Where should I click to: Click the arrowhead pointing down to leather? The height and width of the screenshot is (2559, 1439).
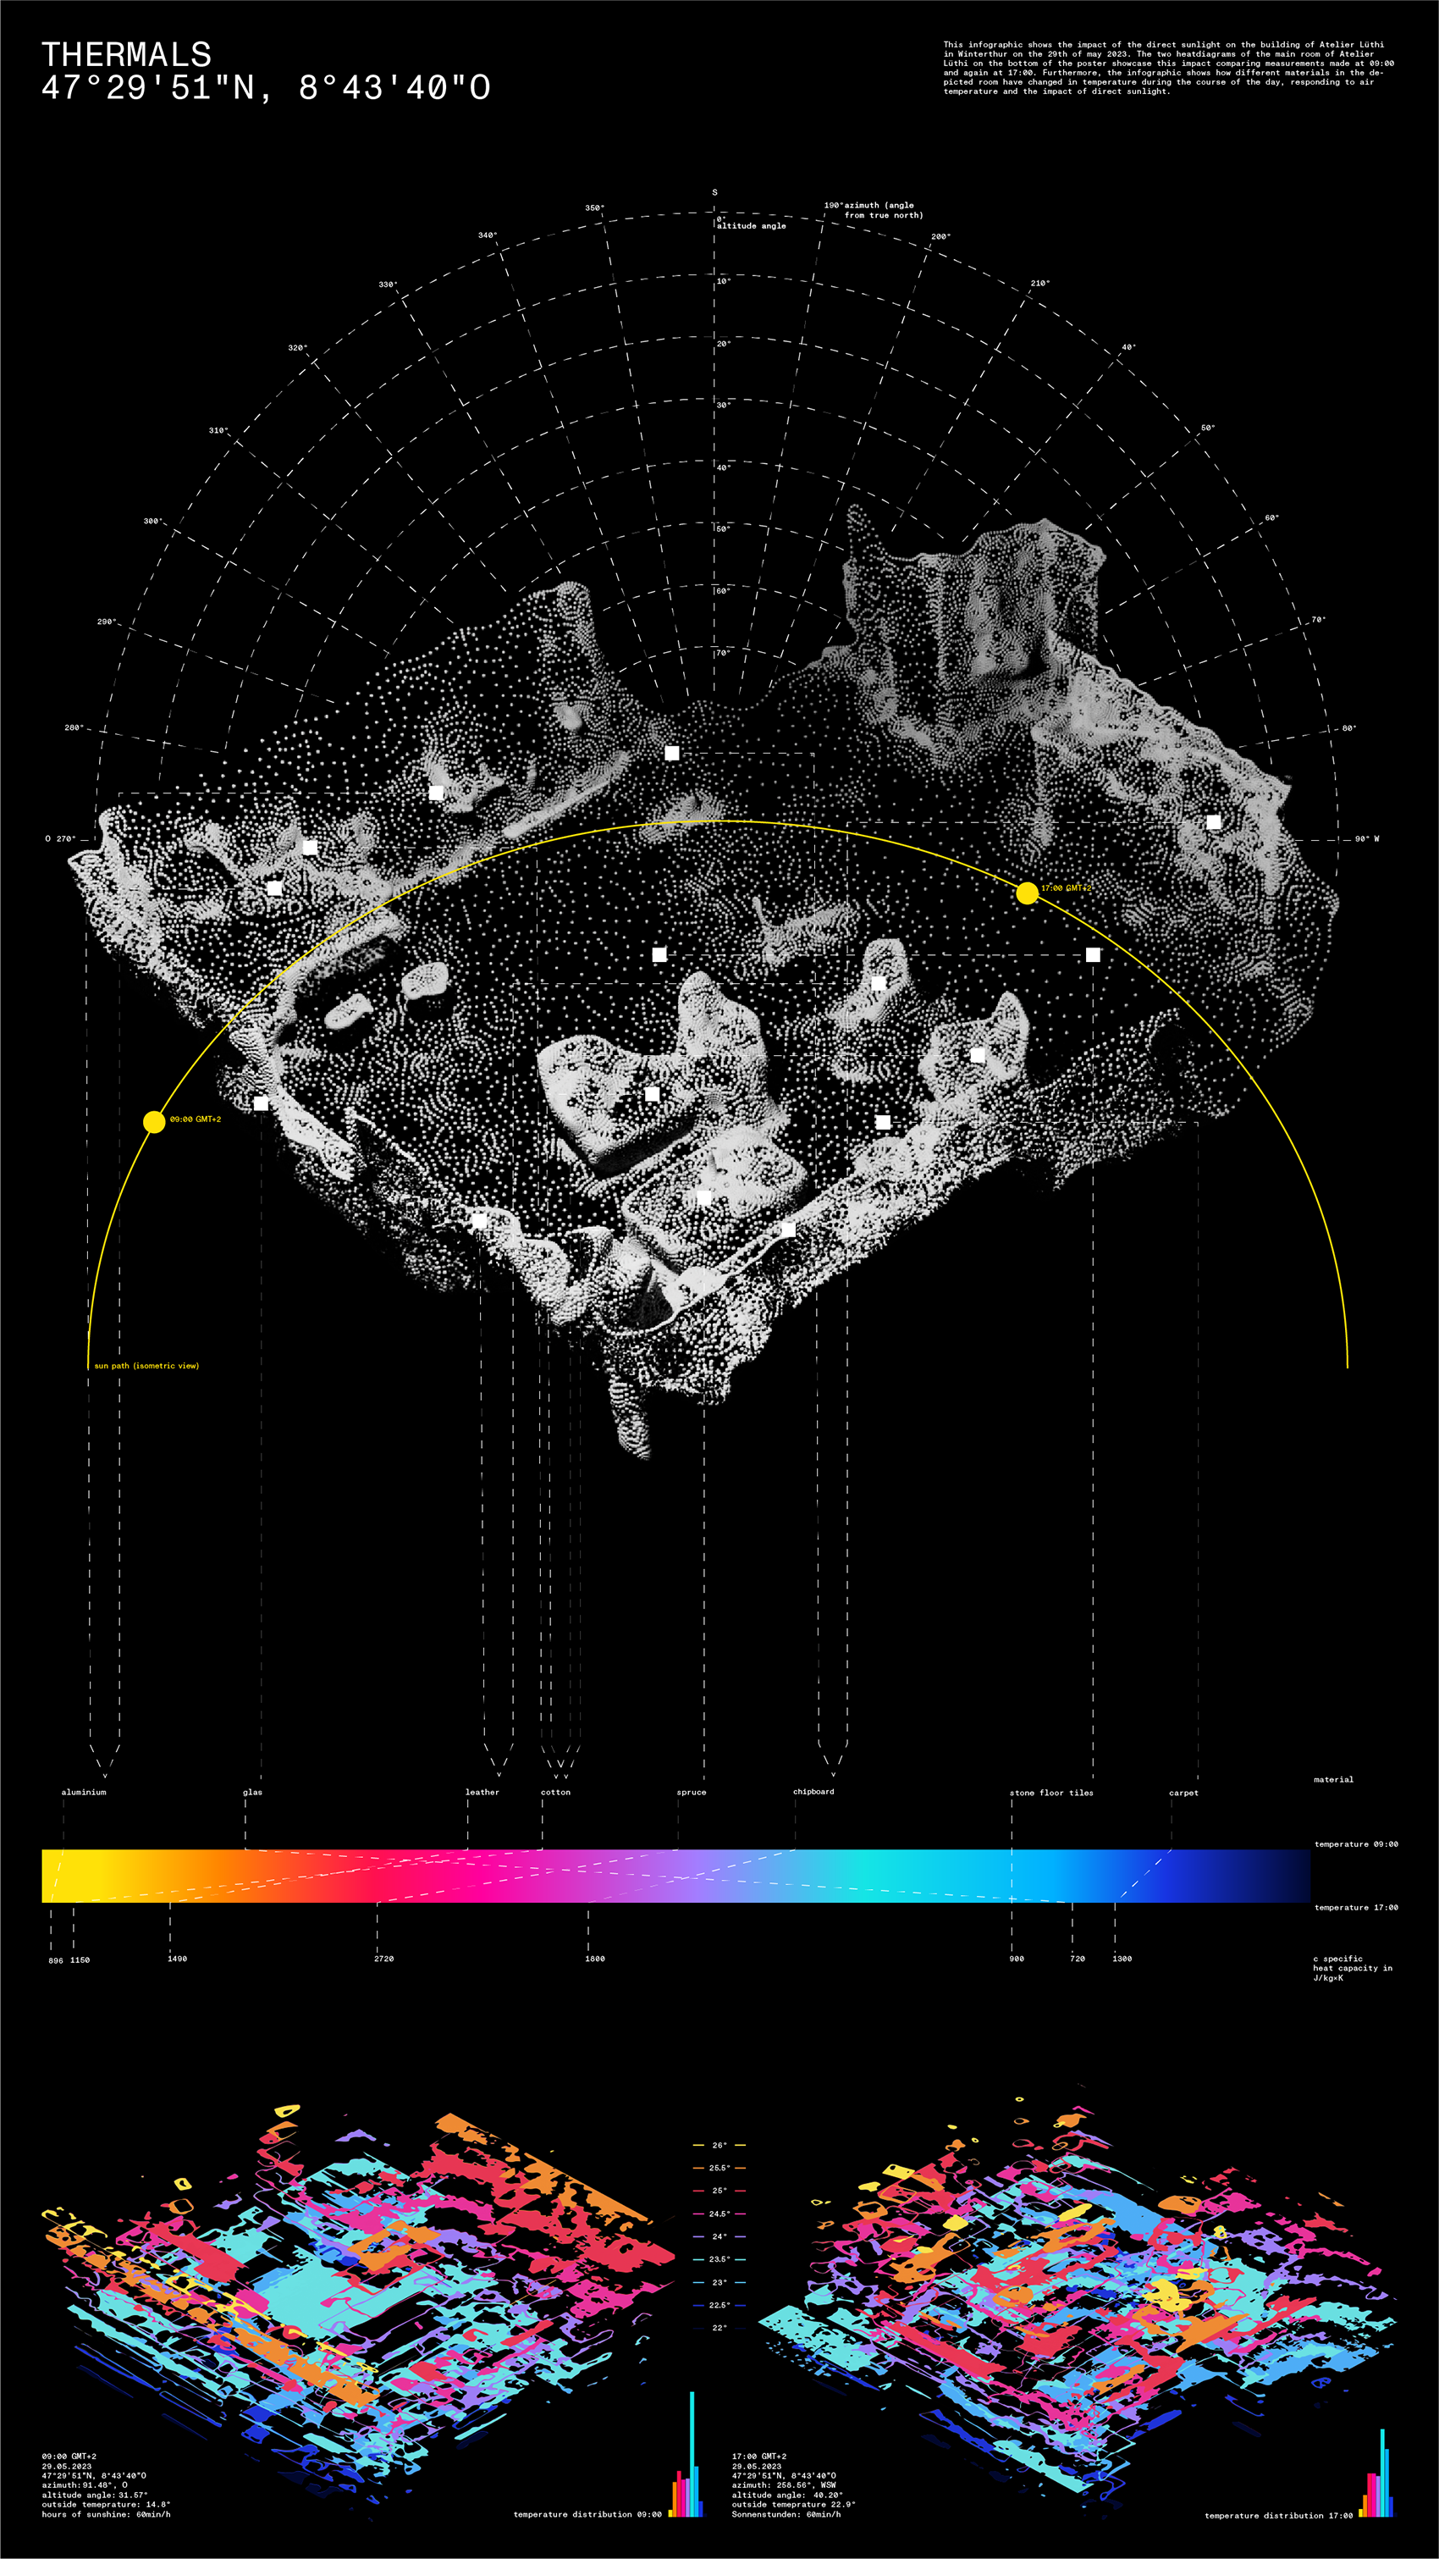tap(499, 1771)
